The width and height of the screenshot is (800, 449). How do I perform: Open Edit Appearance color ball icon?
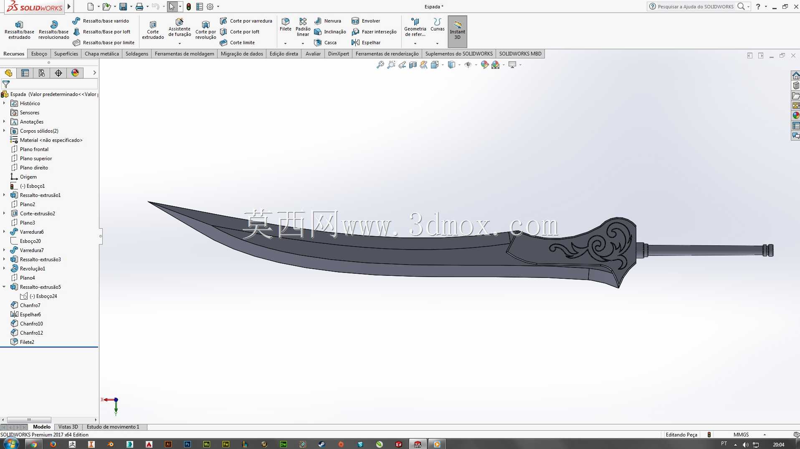484,65
